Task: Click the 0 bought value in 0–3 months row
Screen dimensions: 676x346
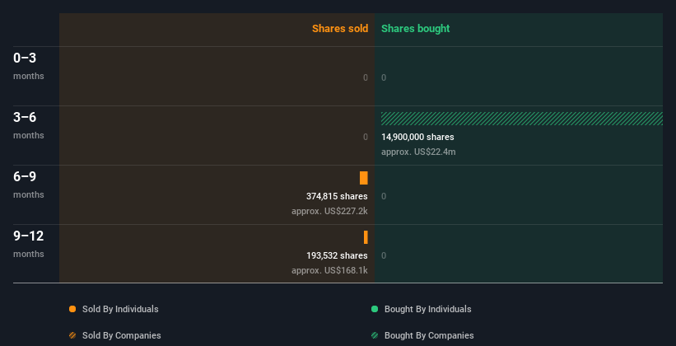Action: [x=384, y=77]
